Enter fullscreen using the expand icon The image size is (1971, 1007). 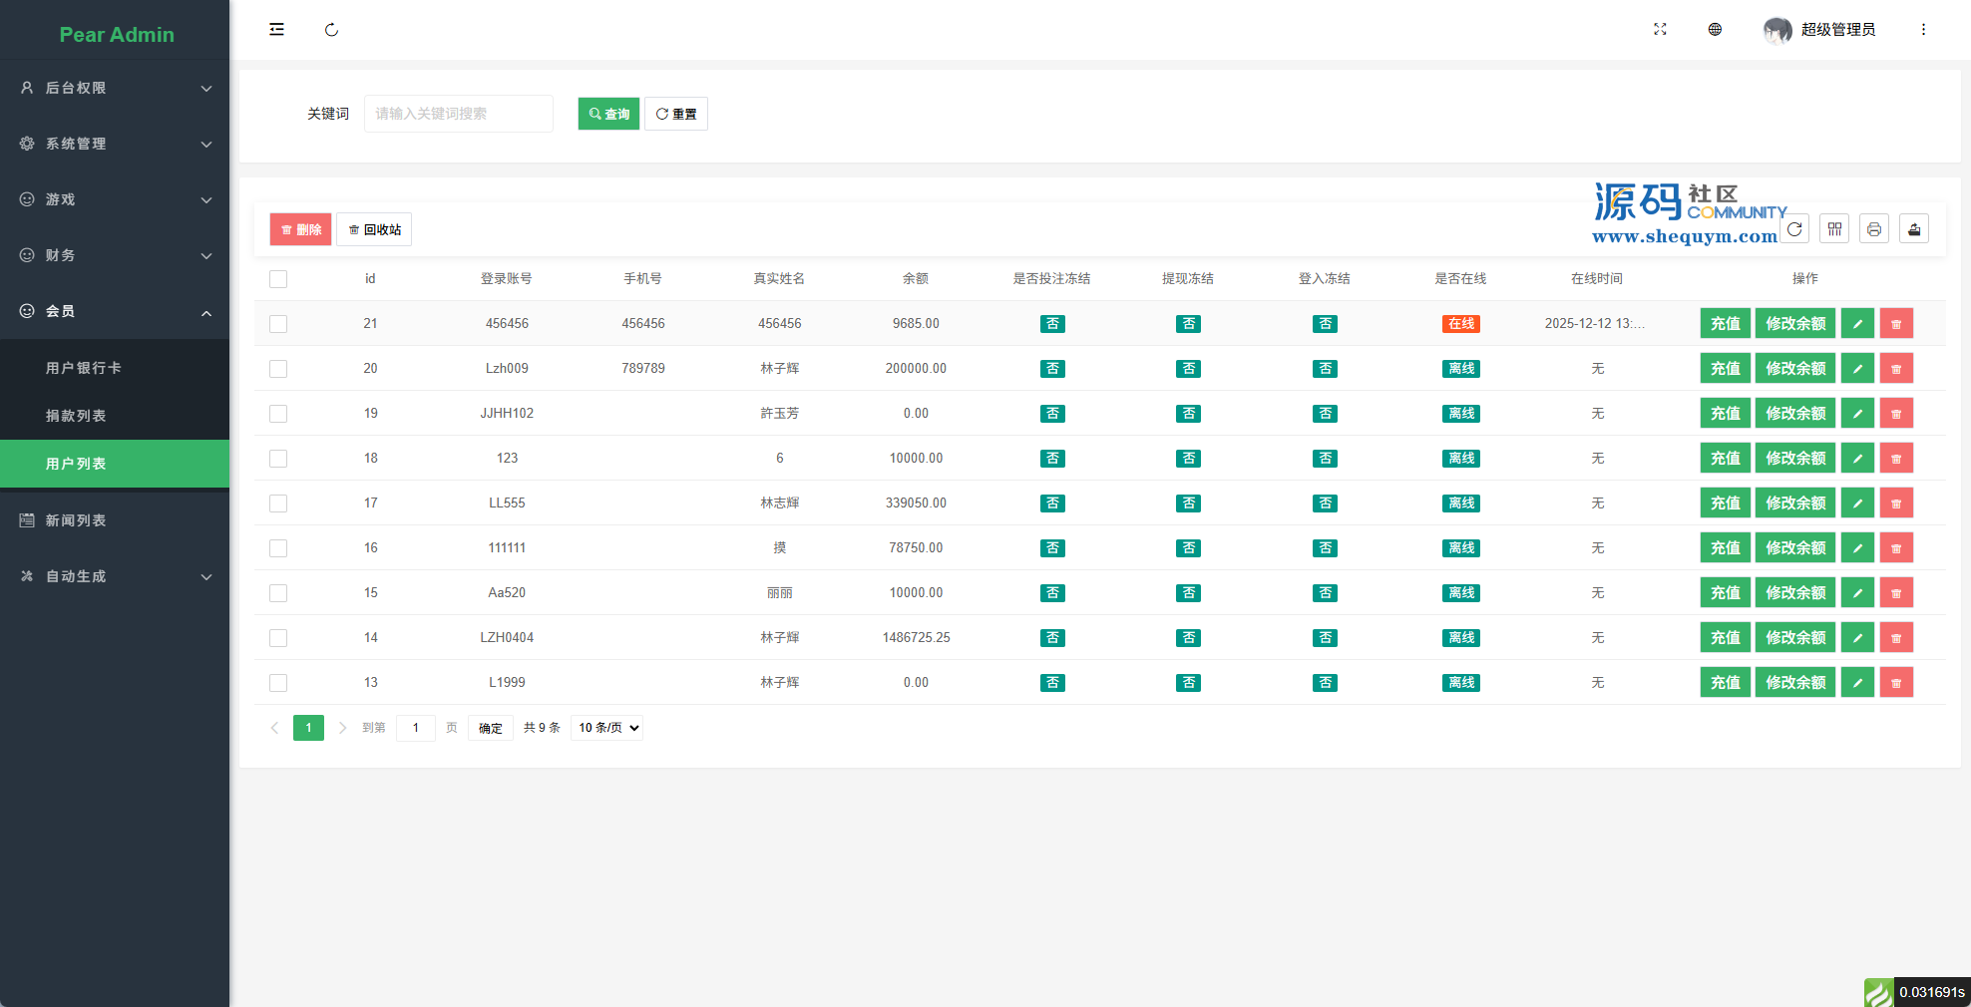pos(1660,30)
